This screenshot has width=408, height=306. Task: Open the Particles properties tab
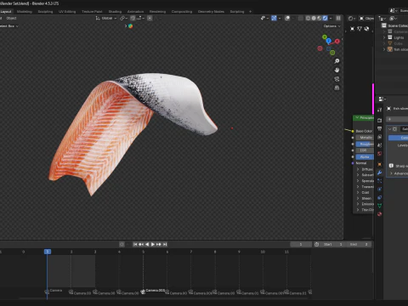click(380, 181)
